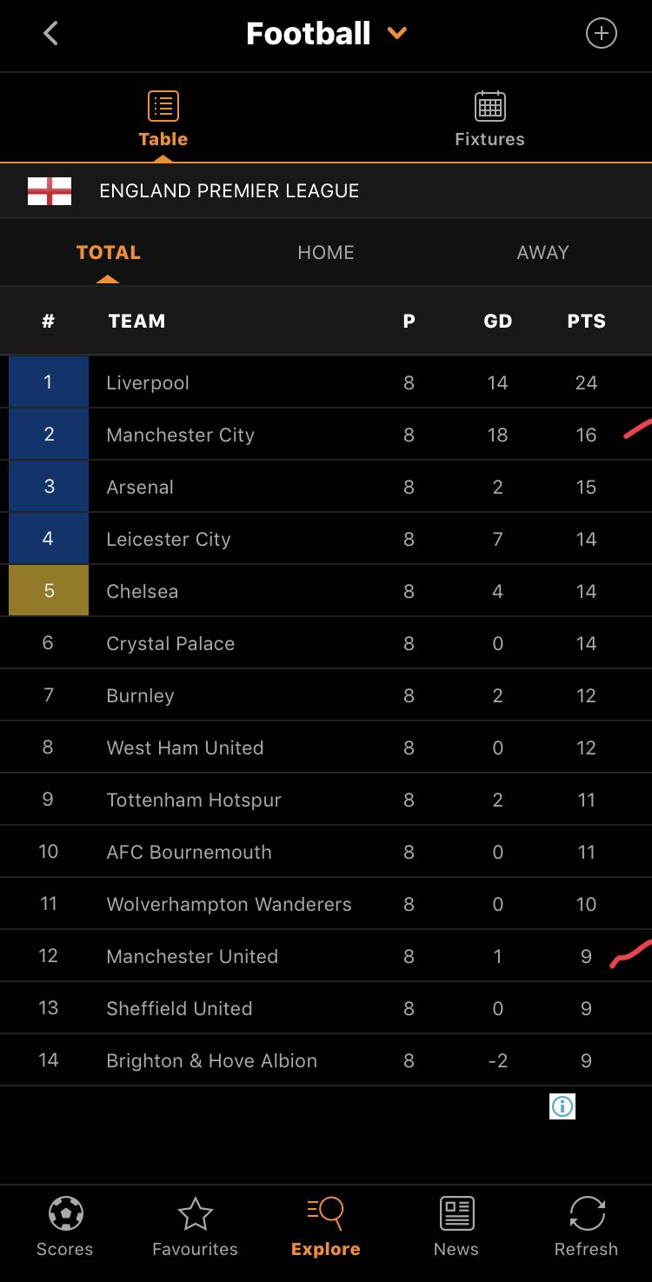Tap the England flag thumbnail
Image resolution: width=652 pixels, height=1282 pixels.
[49, 191]
